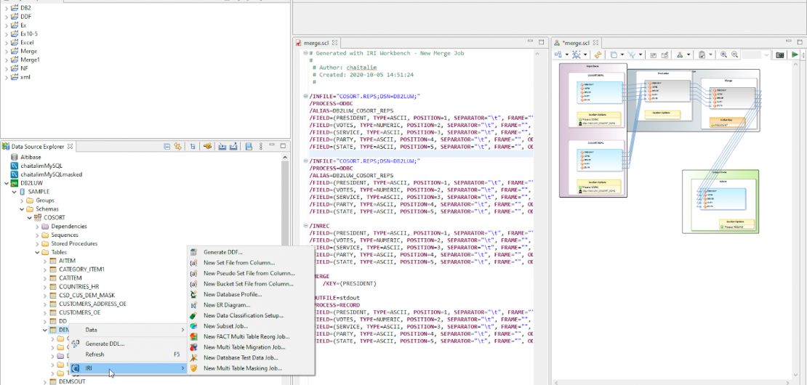Click the orange refresh arrows diagram icon
807x385 pixels.
(598, 54)
